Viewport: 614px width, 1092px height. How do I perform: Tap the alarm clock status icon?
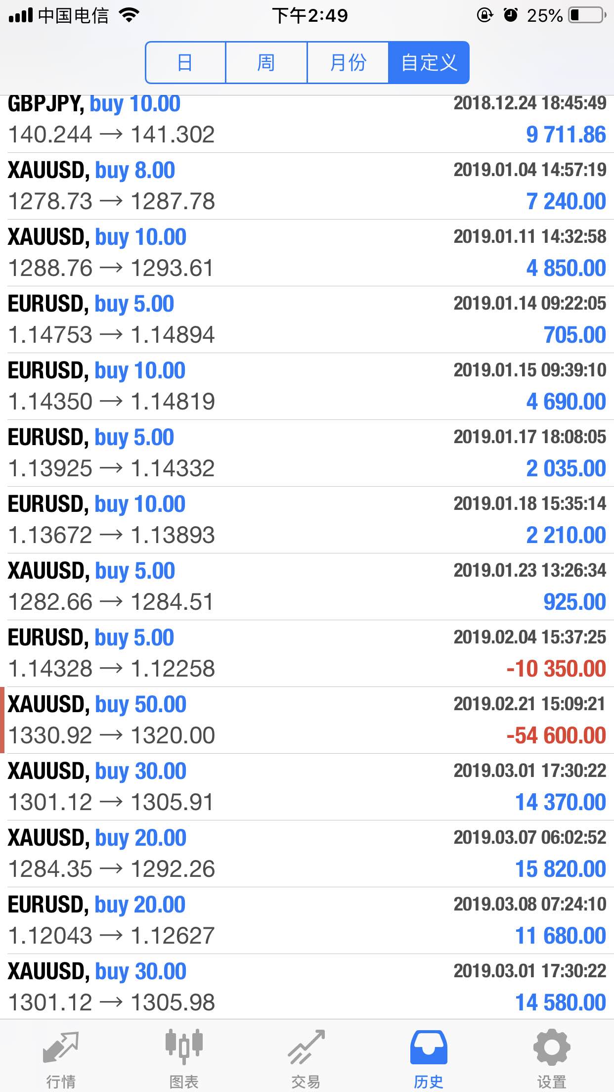(x=511, y=15)
